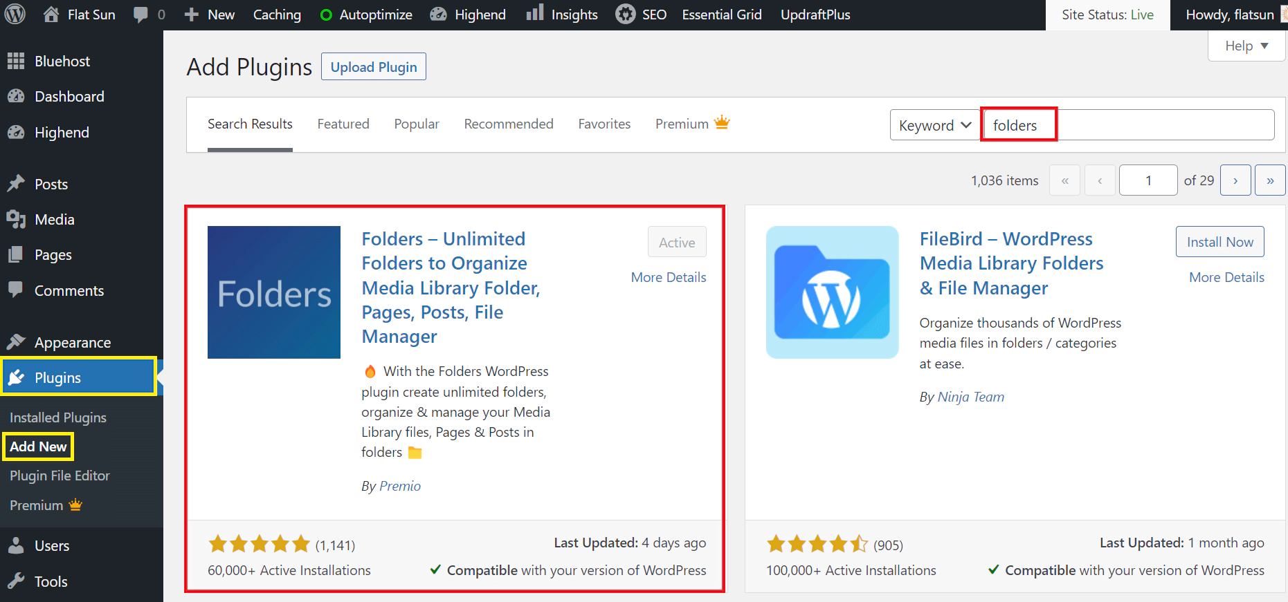The height and width of the screenshot is (602, 1288).
Task: Click the Insights bar chart icon
Action: point(534,13)
